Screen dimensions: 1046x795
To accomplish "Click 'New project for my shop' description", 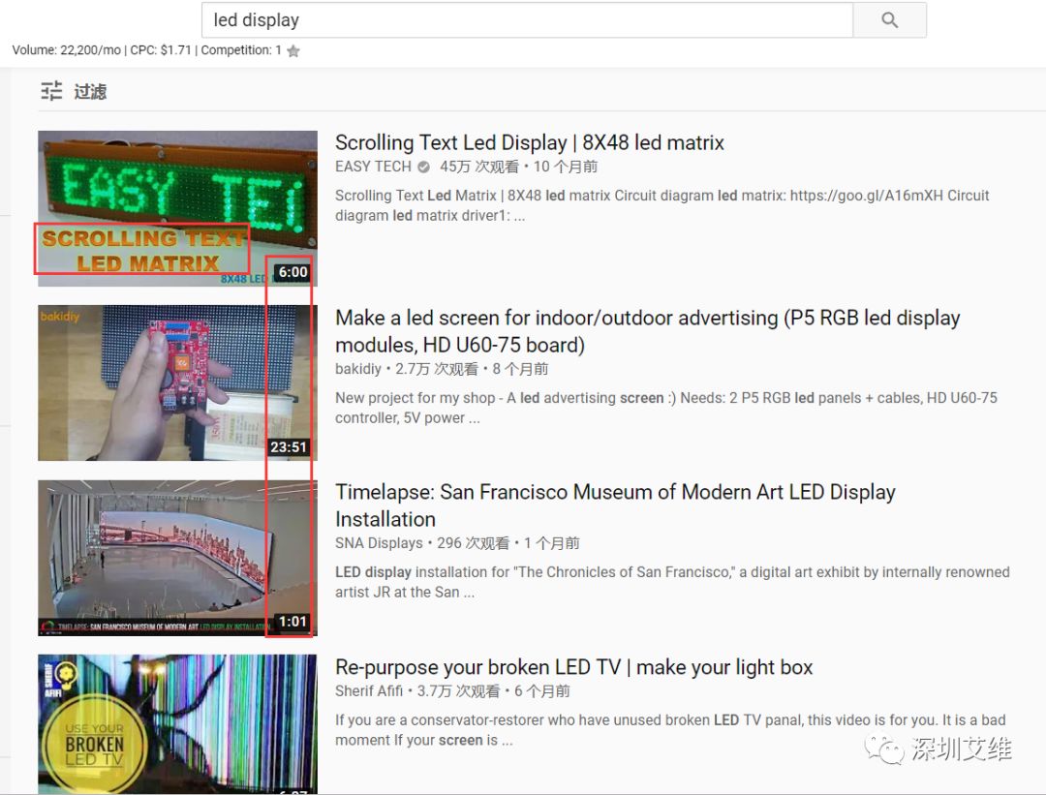I will (x=665, y=408).
